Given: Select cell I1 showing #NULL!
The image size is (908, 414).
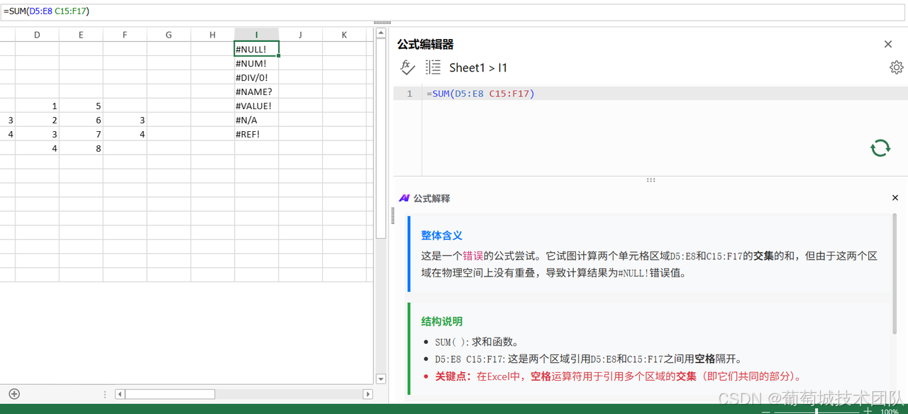Looking at the screenshot, I should click(256, 49).
